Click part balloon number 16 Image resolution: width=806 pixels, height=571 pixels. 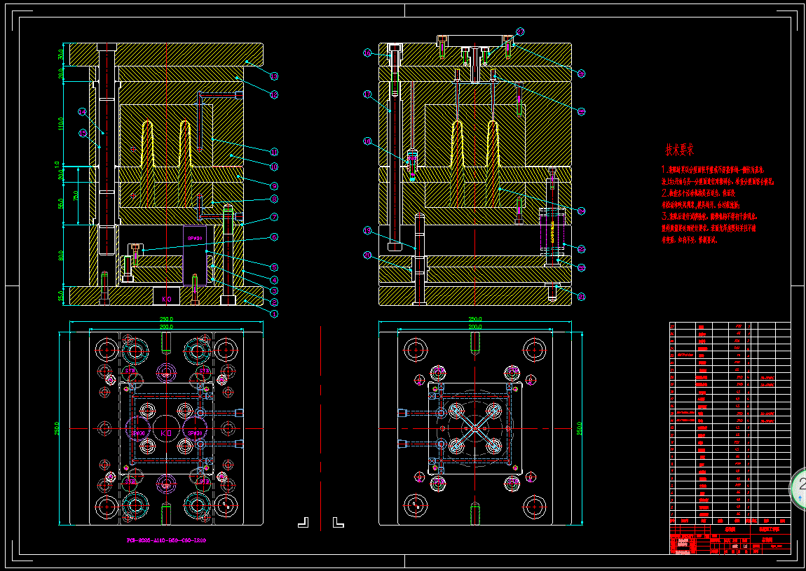coord(367,52)
